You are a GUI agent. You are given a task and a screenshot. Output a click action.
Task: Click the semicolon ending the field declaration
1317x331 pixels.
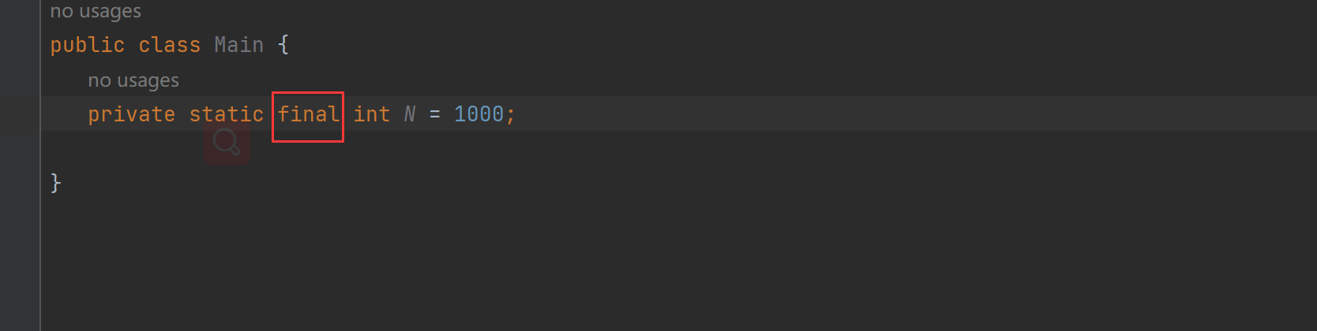coord(511,116)
